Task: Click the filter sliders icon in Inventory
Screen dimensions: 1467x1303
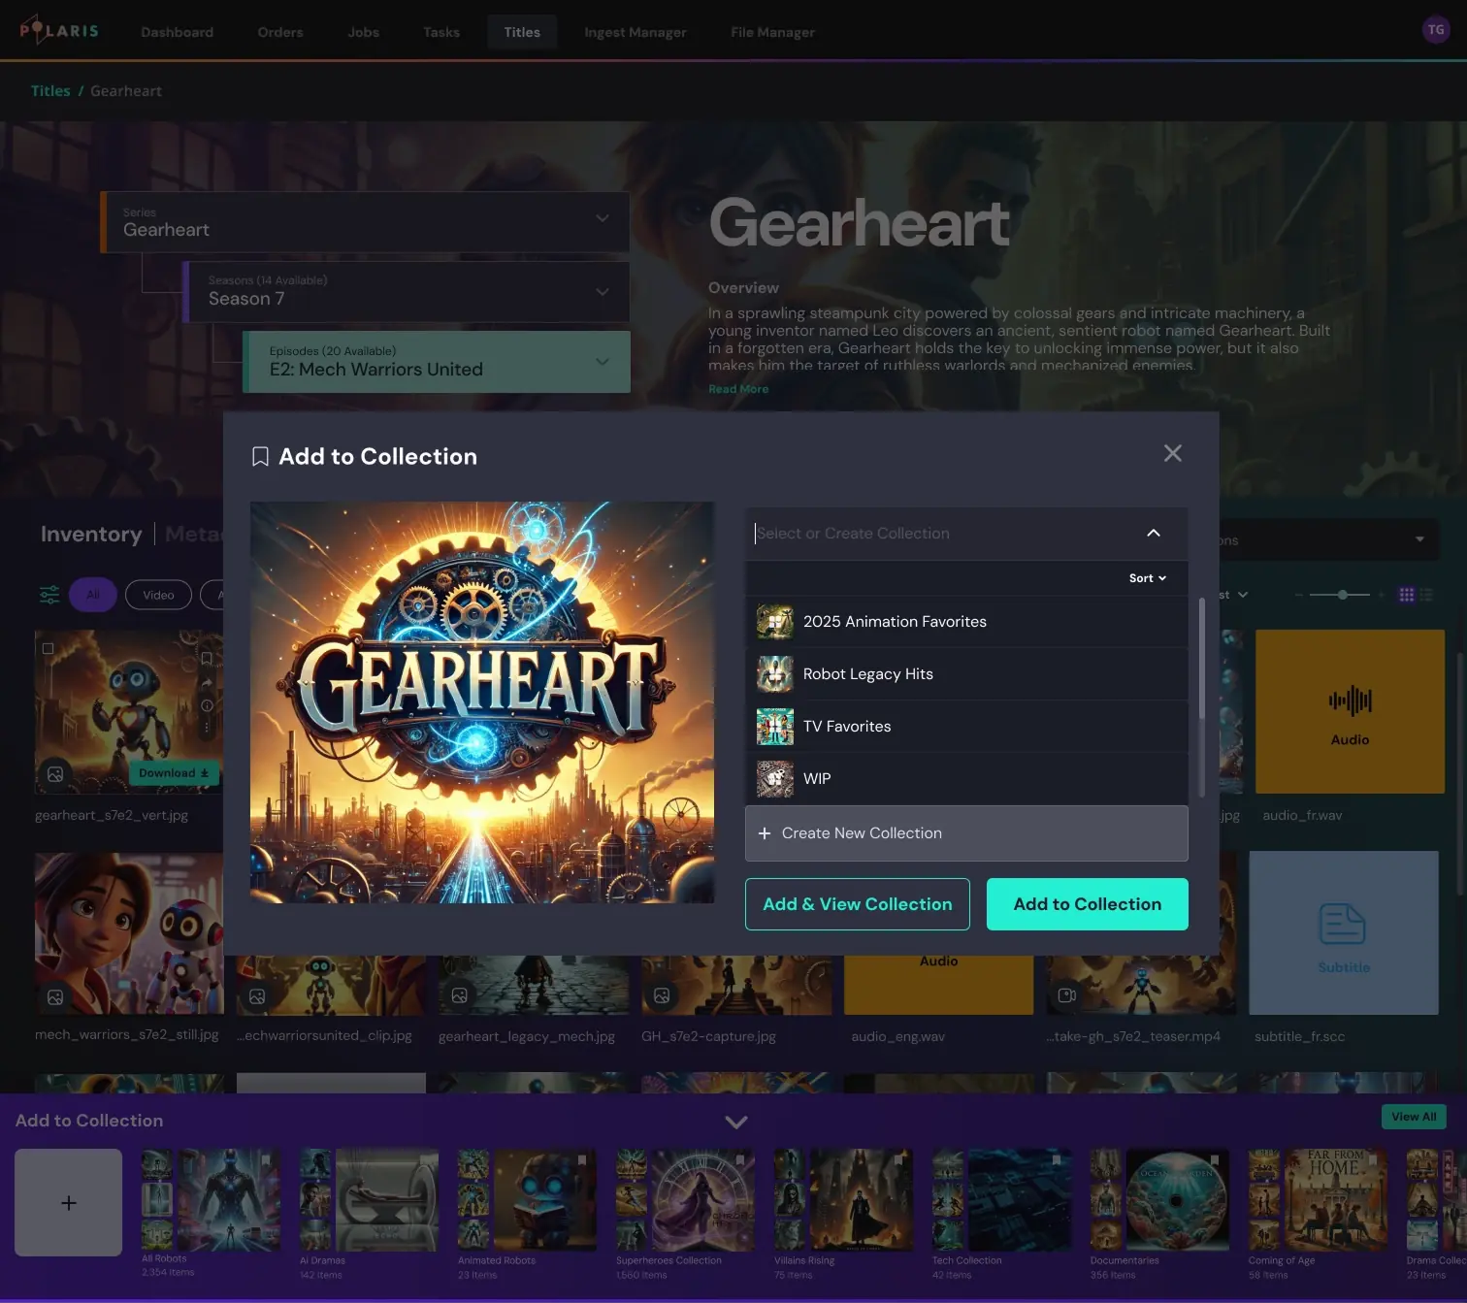Action: 49,595
